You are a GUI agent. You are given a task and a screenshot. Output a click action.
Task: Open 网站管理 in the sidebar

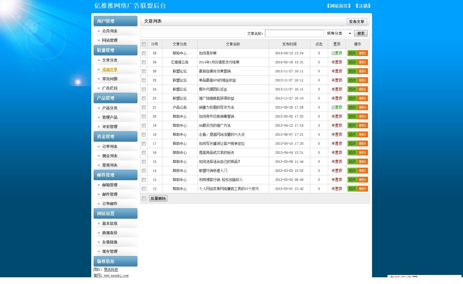coord(110,40)
